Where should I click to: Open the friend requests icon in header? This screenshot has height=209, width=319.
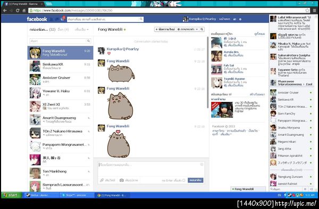point(52,19)
